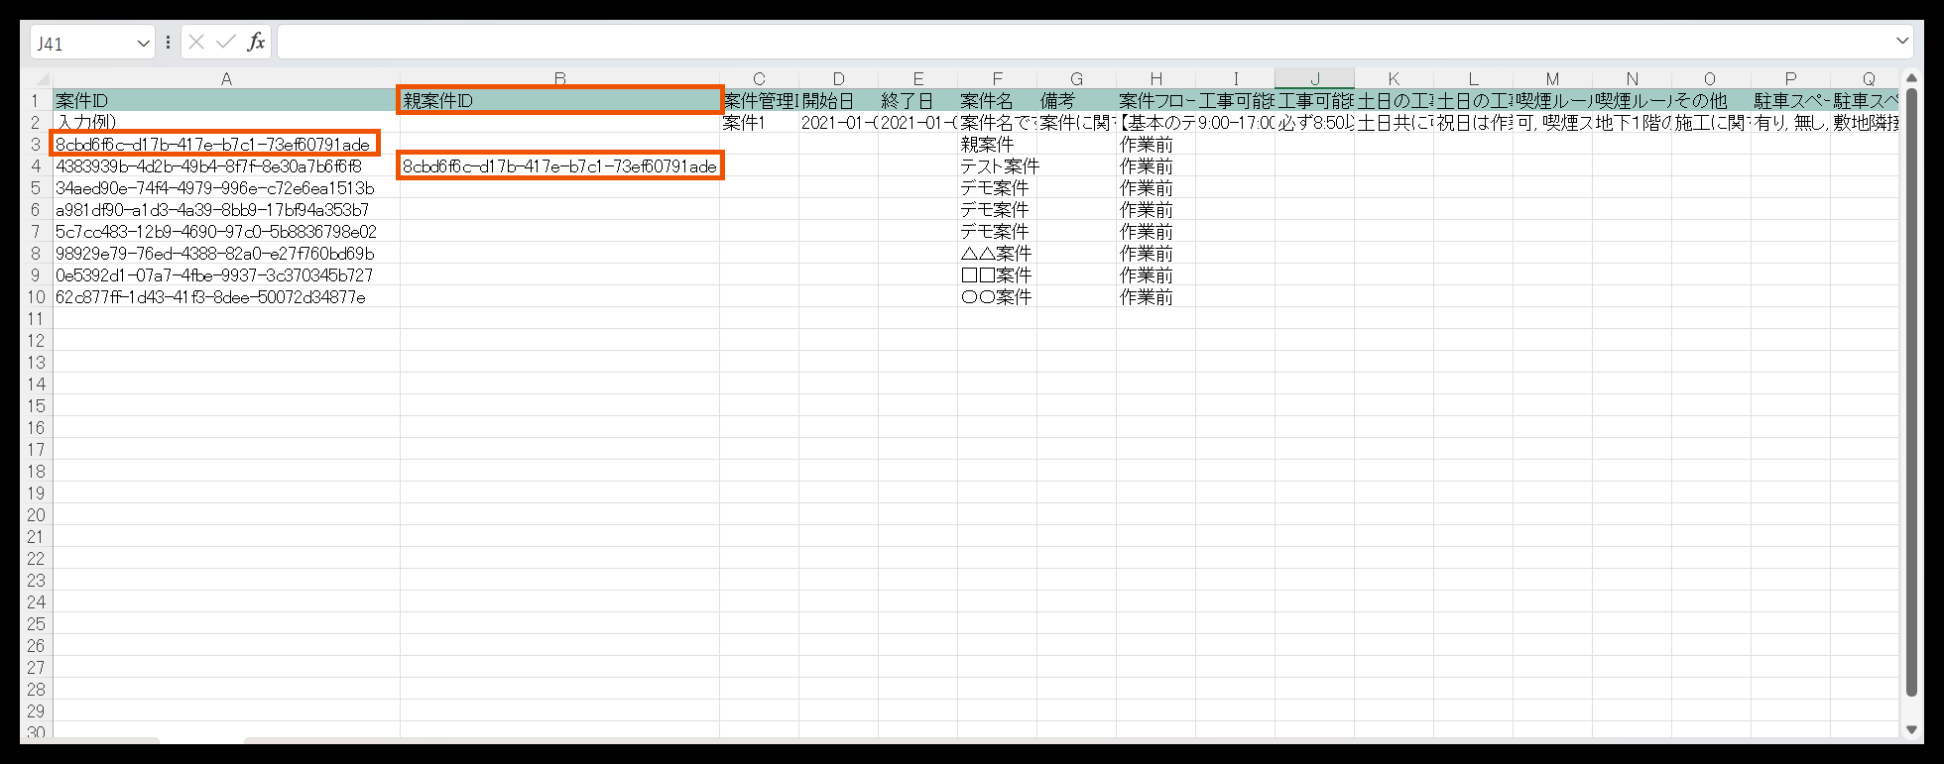Select the 案件名 header cell
1944x764 pixels.
point(997,100)
